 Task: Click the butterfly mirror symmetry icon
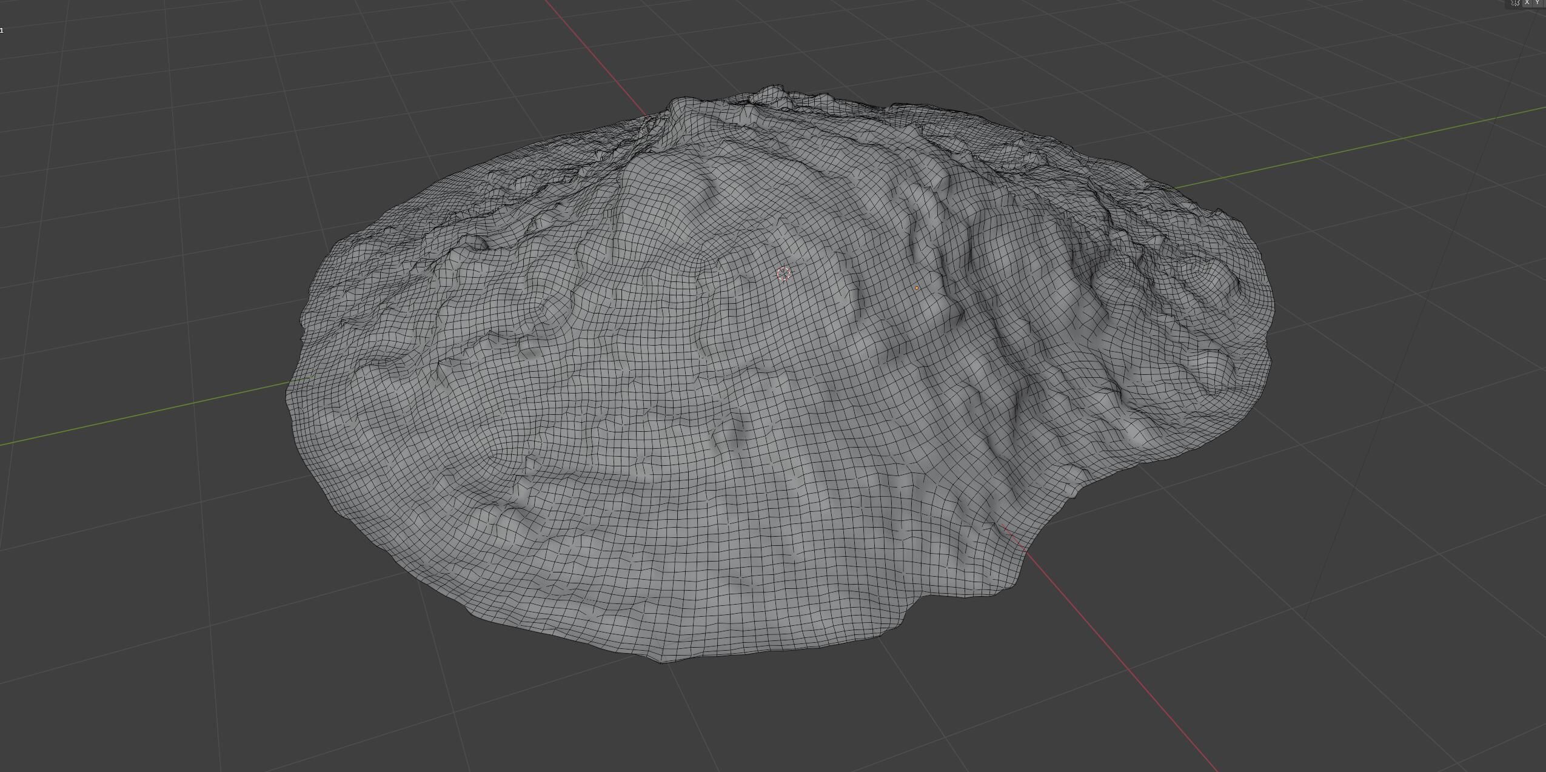[x=1515, y=3]
